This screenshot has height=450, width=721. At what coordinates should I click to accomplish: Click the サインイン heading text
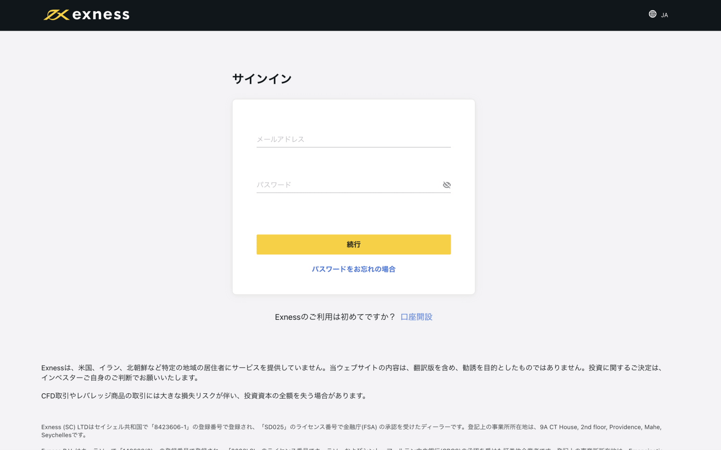tap(262, 79)
